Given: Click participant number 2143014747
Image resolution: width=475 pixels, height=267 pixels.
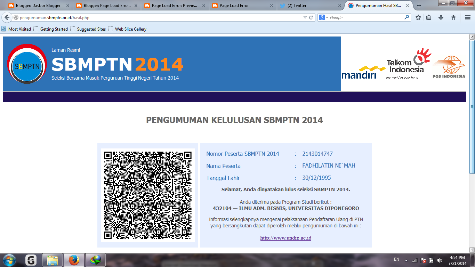Looking at the screenshot, I should pos(317,154).
